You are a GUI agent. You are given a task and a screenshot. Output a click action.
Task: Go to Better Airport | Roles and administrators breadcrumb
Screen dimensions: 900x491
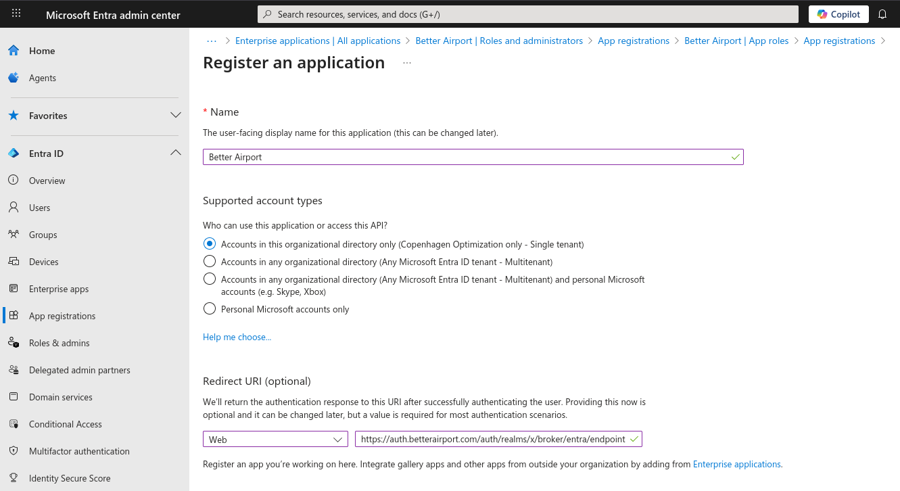(499, 41)
